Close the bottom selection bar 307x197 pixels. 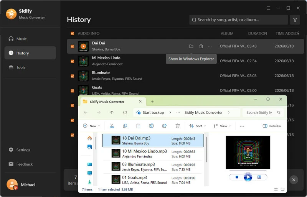coord(294,180)
